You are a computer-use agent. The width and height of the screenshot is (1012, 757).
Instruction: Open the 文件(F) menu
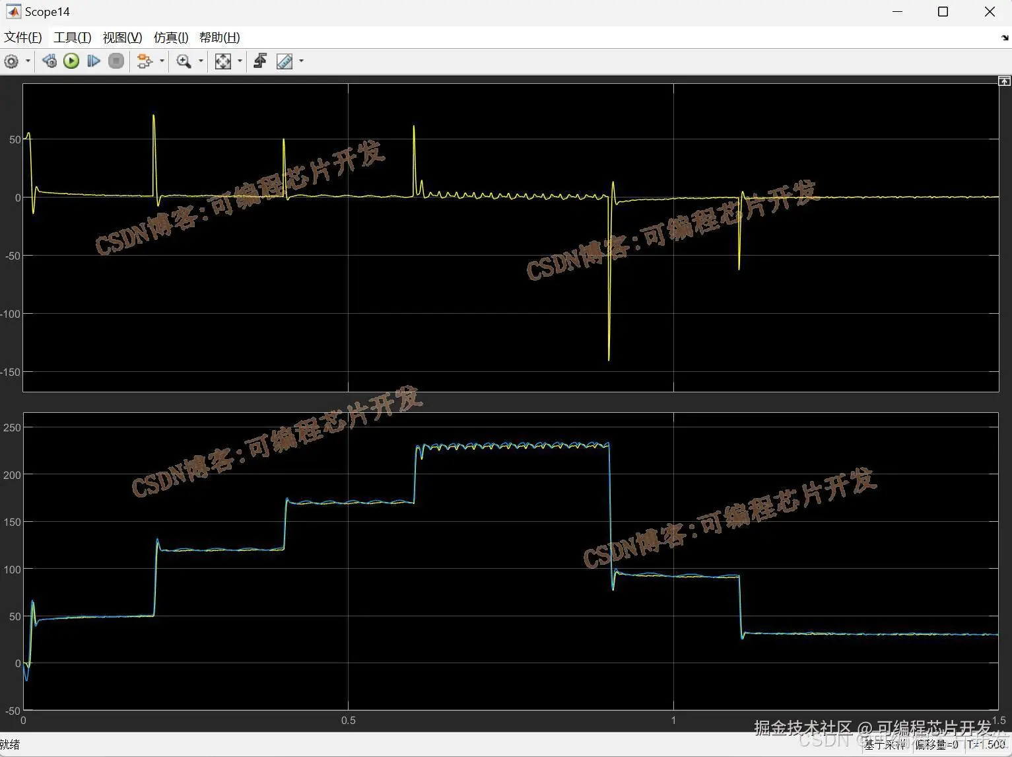tap(23, 38)
